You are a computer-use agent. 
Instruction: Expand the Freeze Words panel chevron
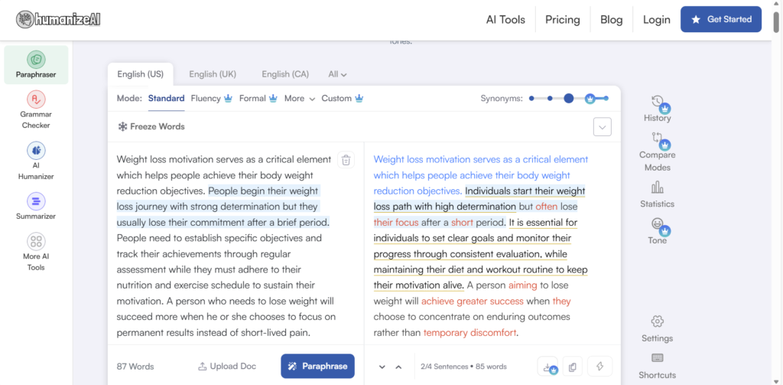pos(602,127)
